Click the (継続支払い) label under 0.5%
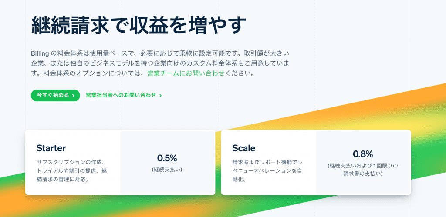The height and width of the screenshot is (217, 446). 167,170
